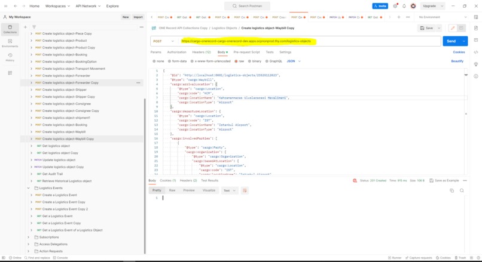Select the raw body type radio
482x262 pixels.
click(x=236, y=61)
